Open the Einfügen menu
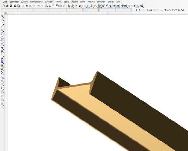Screen dimensions: 188x151 pyautogui.click(x=49, y=2)
